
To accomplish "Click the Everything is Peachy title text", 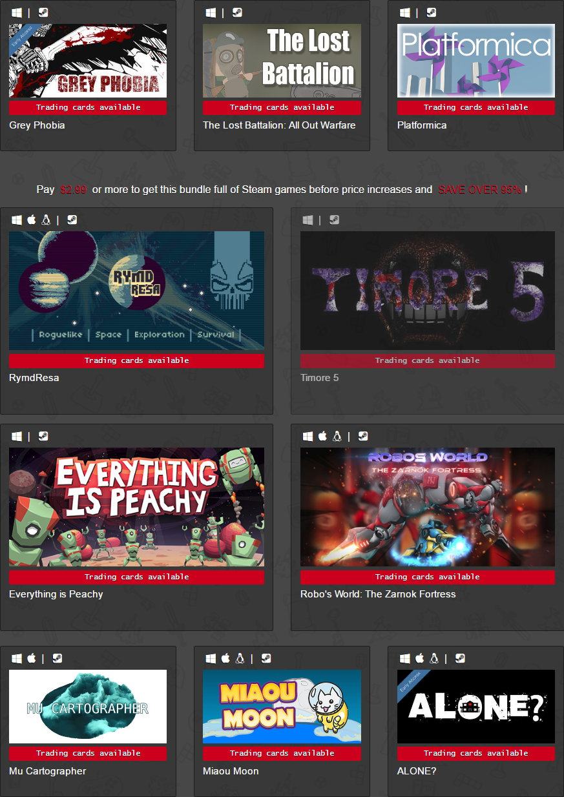I will [56, 594].
